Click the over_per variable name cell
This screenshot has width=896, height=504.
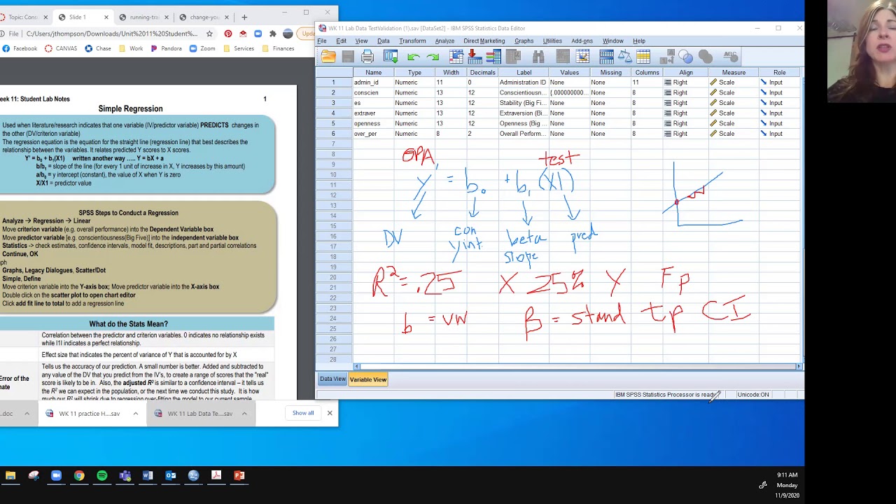point(373,134)
